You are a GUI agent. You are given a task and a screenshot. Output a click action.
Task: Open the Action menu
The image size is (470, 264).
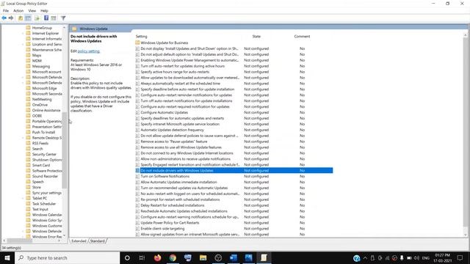point(18,10)
